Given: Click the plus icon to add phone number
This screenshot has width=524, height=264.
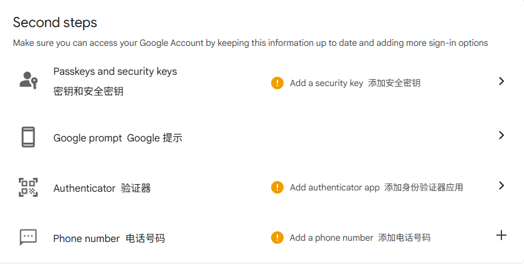Looking at the screenshot, I should pos(501,235).
